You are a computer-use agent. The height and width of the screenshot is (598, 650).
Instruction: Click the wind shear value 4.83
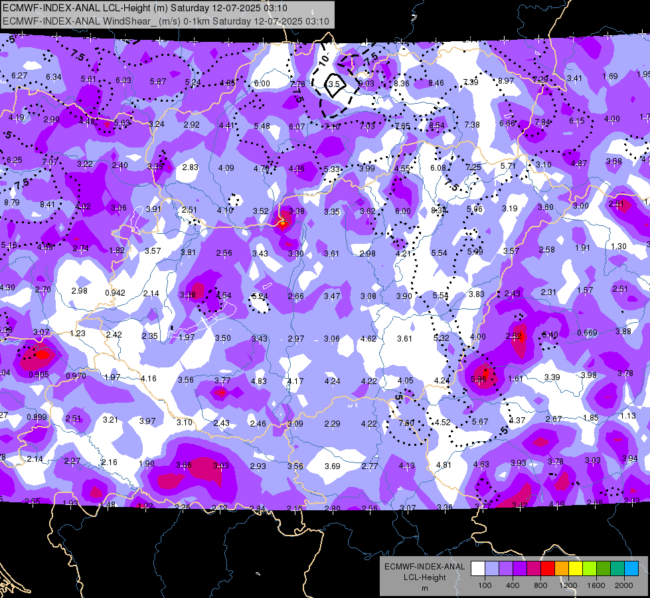coord(259,381)
